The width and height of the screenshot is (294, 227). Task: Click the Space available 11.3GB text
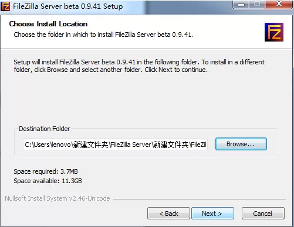pyautogui.click(x=48, y=181)
